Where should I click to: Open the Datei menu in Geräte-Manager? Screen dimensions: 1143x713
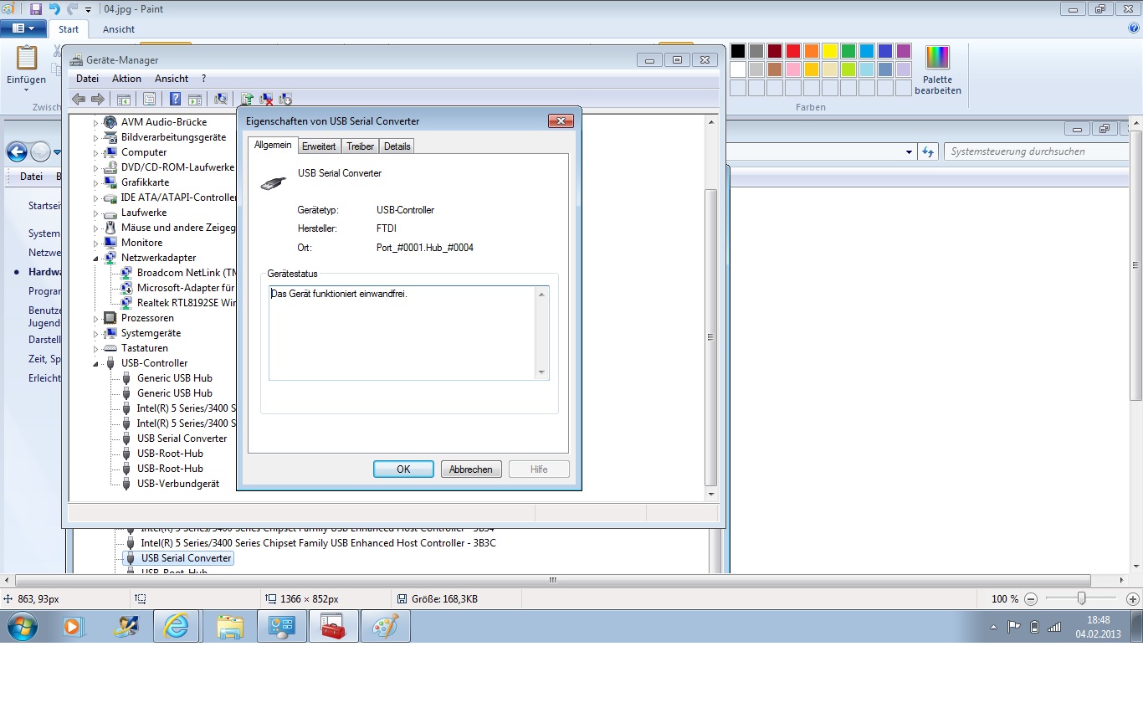point(87,79)
